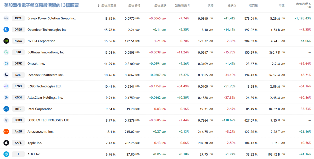The image size is (314, 159).
Task: Open Incannex Healthcare Inc. name link
Action: point(46,75)
